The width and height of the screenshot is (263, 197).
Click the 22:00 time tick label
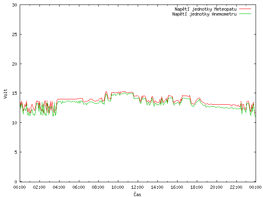click(236, 187)
